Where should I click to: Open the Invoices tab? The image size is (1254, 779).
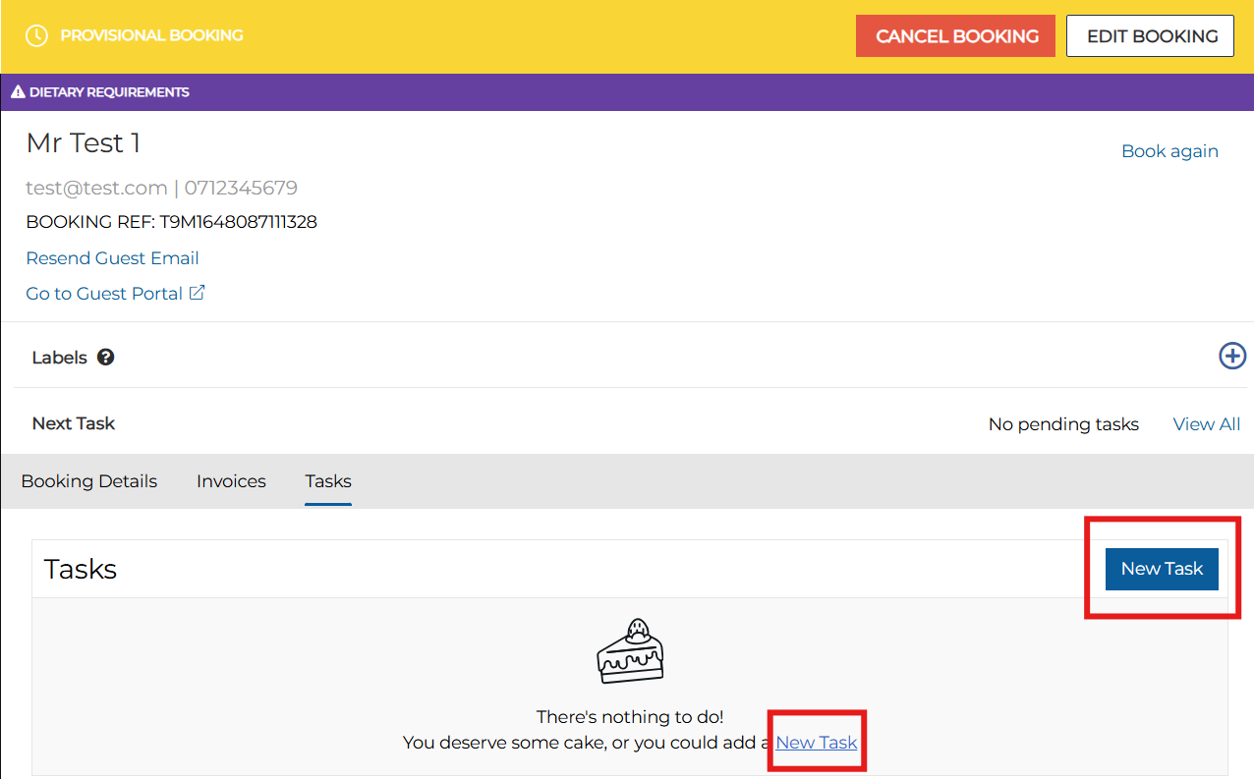(231, 481)
